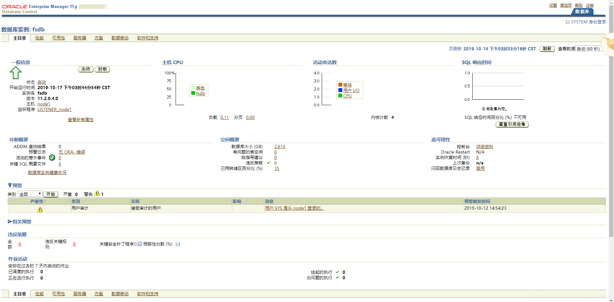Click the 无 ORA- 错误 link

[x=72, y=152]
